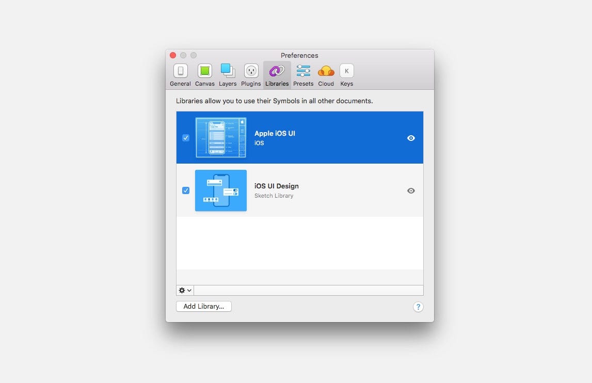Uncheck the Apple iOS UI library checkbox
Screen dimensions: 592x383
click(186, 138)
